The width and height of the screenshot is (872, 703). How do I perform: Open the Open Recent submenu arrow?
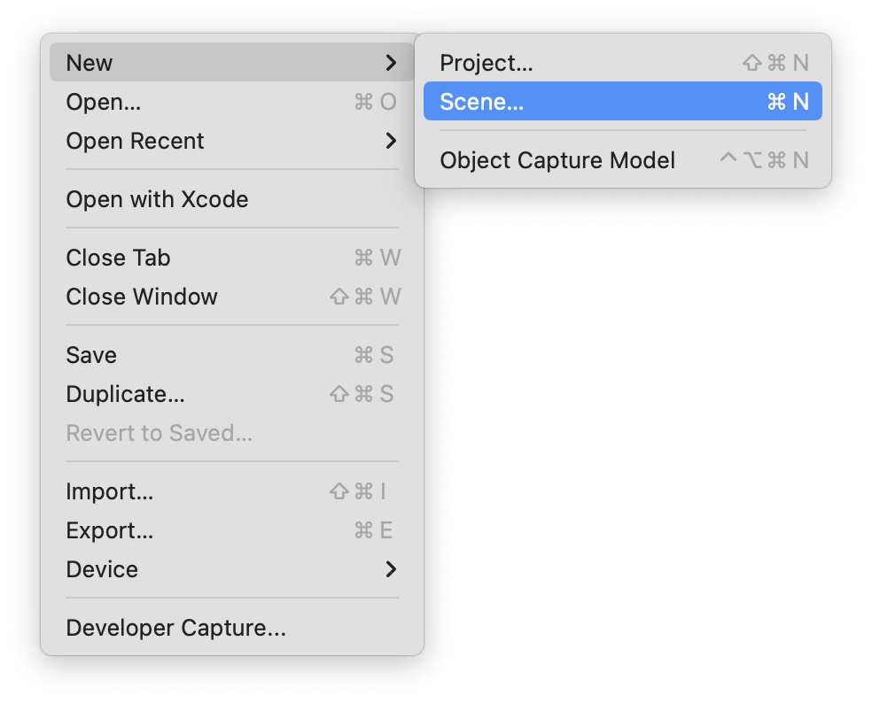391,141
